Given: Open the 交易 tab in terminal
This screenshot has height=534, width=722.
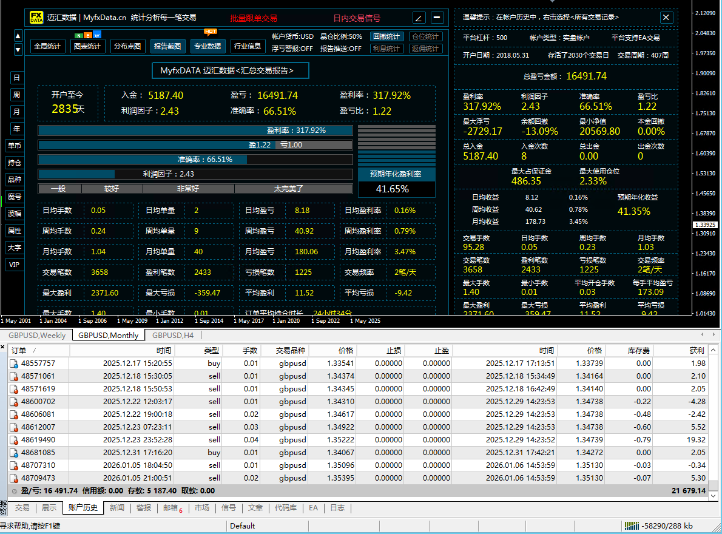Looking at the screenshot, I should coord(22,508).
